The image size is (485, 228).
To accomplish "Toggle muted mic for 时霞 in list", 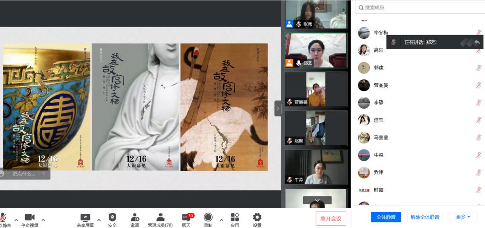I will pyautogui.click(x=479, y=190).
